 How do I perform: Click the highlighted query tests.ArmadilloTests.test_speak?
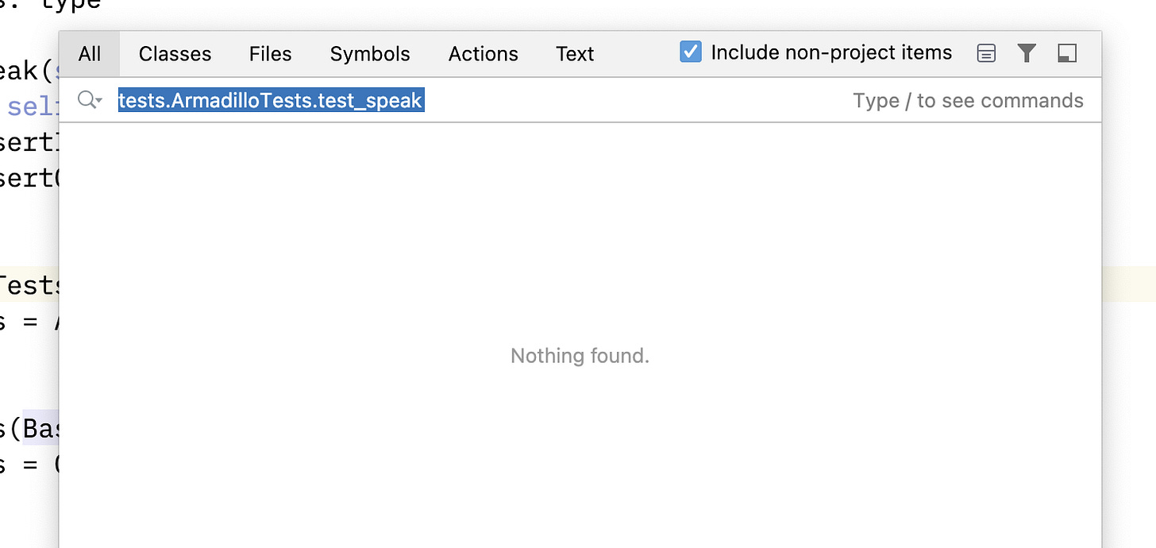coord(270,100)
